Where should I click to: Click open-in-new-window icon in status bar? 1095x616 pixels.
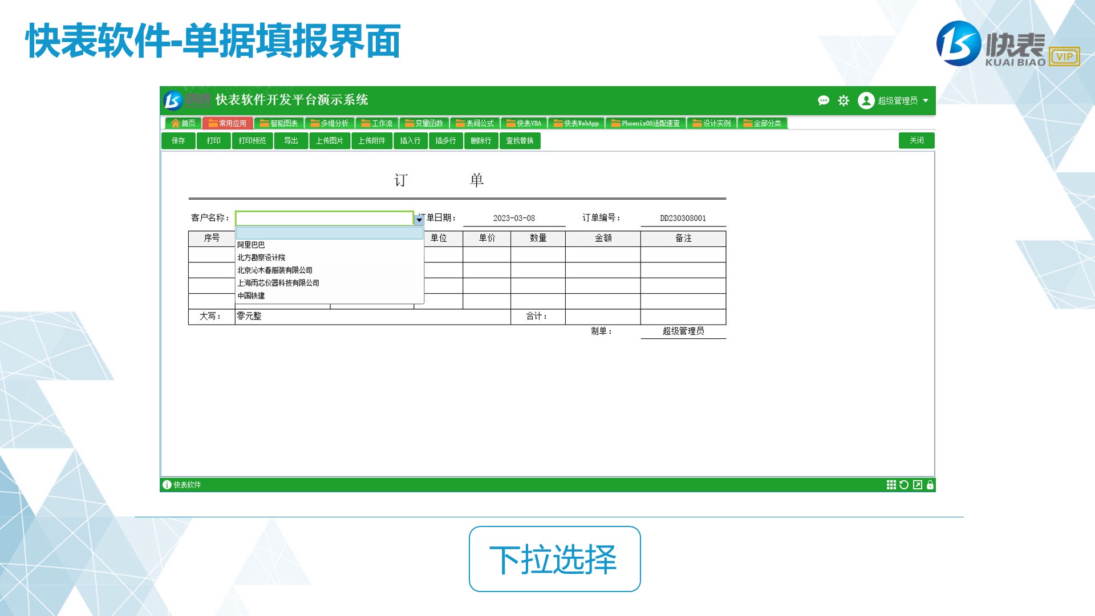point(917,485)
